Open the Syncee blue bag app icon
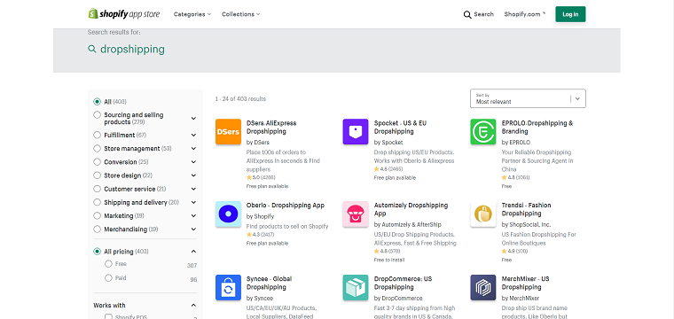674x319 pixels. point(228,287)
